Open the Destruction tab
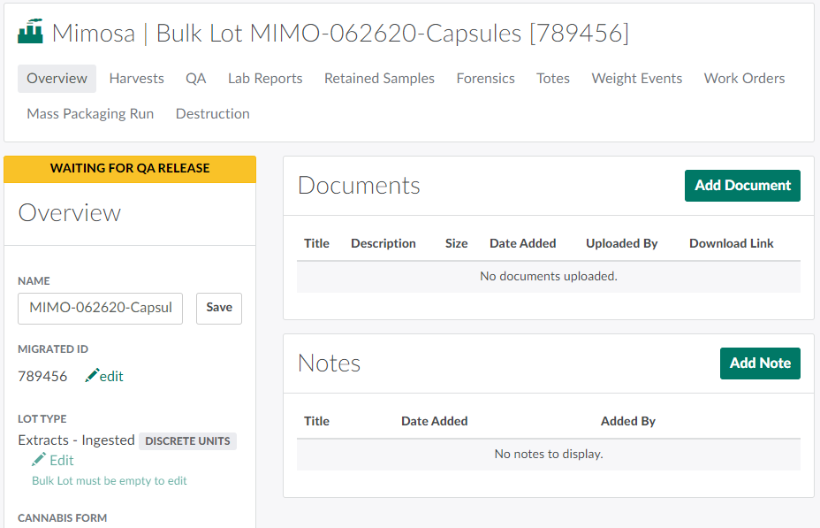Screen dimensions: 820x528 (212, 114)
